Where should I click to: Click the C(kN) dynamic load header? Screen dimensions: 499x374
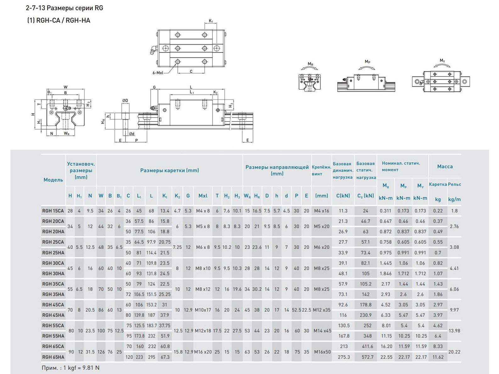pyautogui.click(x=343, y=196)
